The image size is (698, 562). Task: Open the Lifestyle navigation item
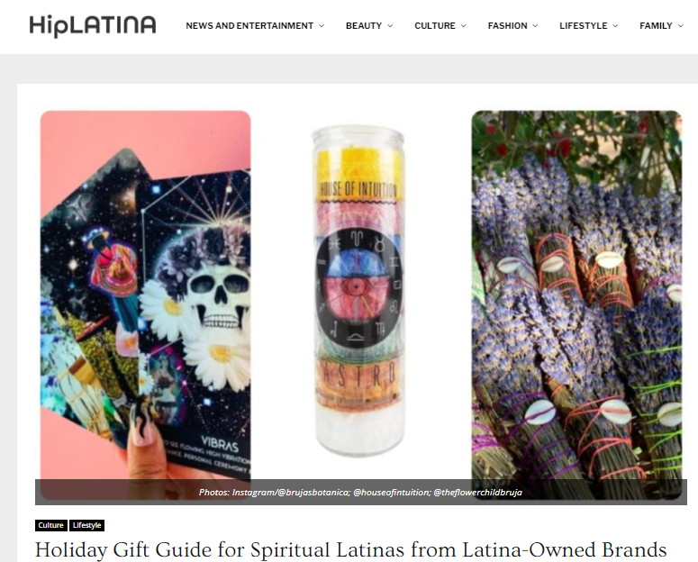[x=583, y=26]
